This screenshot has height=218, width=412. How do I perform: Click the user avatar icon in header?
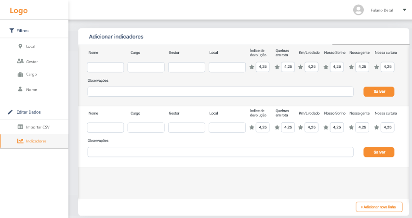(x=359, y=10)
